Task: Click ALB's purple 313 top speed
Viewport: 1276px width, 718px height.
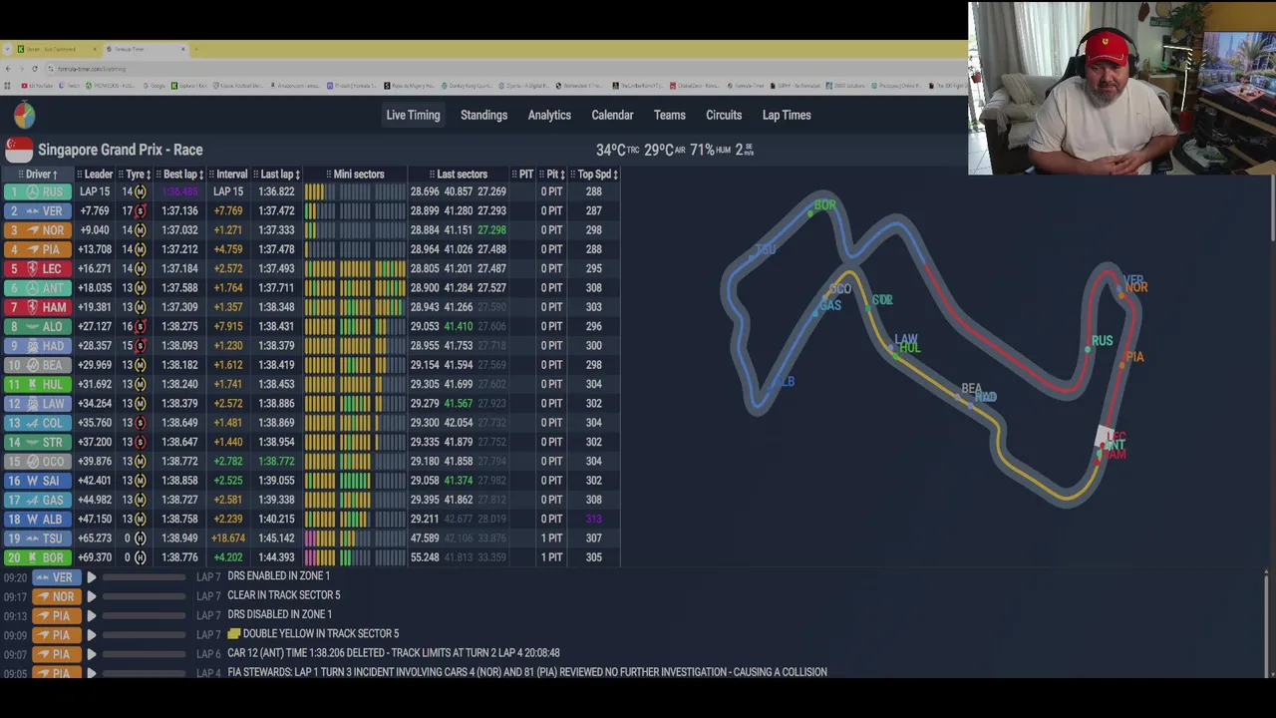Action: coord(594,519)
